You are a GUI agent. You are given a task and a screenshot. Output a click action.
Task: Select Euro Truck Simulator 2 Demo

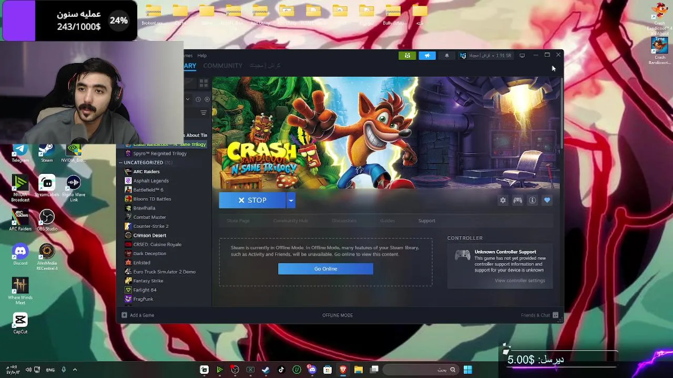pos(164,271)
